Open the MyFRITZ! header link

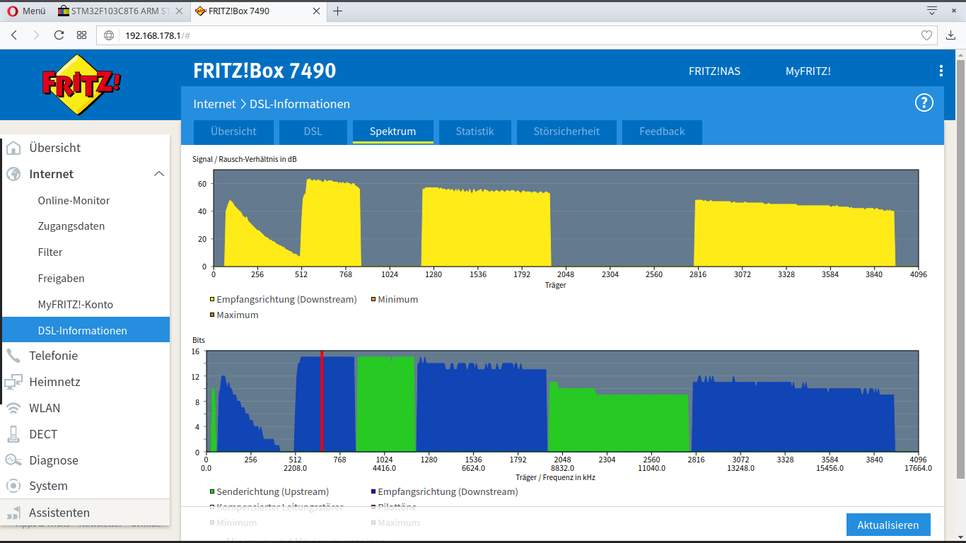pos(808,71)
